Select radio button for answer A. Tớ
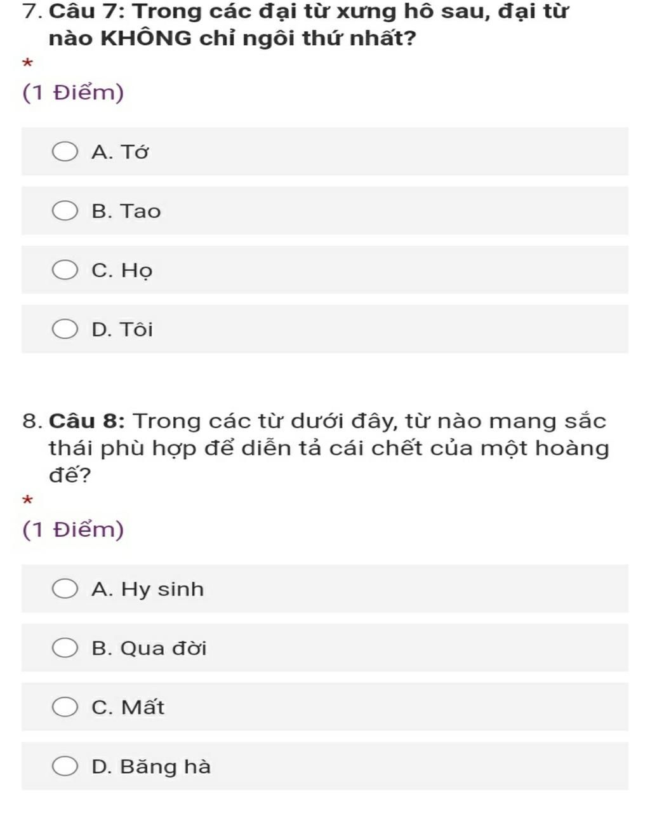 tap(65, 152)
